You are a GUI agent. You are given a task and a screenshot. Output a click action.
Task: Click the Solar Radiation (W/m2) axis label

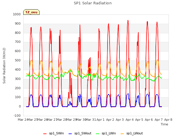click(4, 66)
